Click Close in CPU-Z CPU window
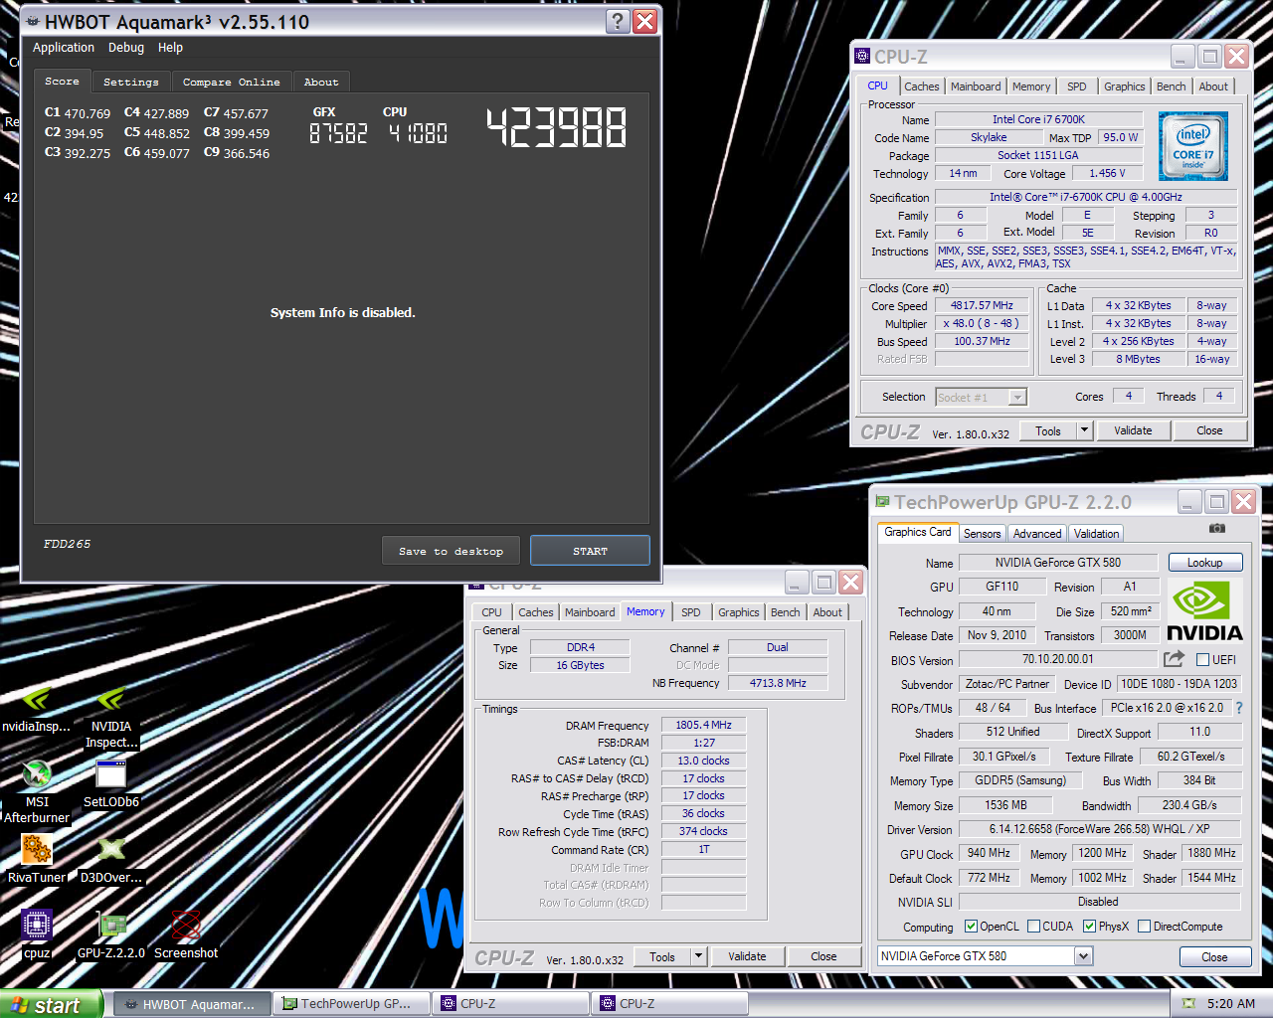Viewport: 1273px width, 1018px height. tap(1209, 430)
